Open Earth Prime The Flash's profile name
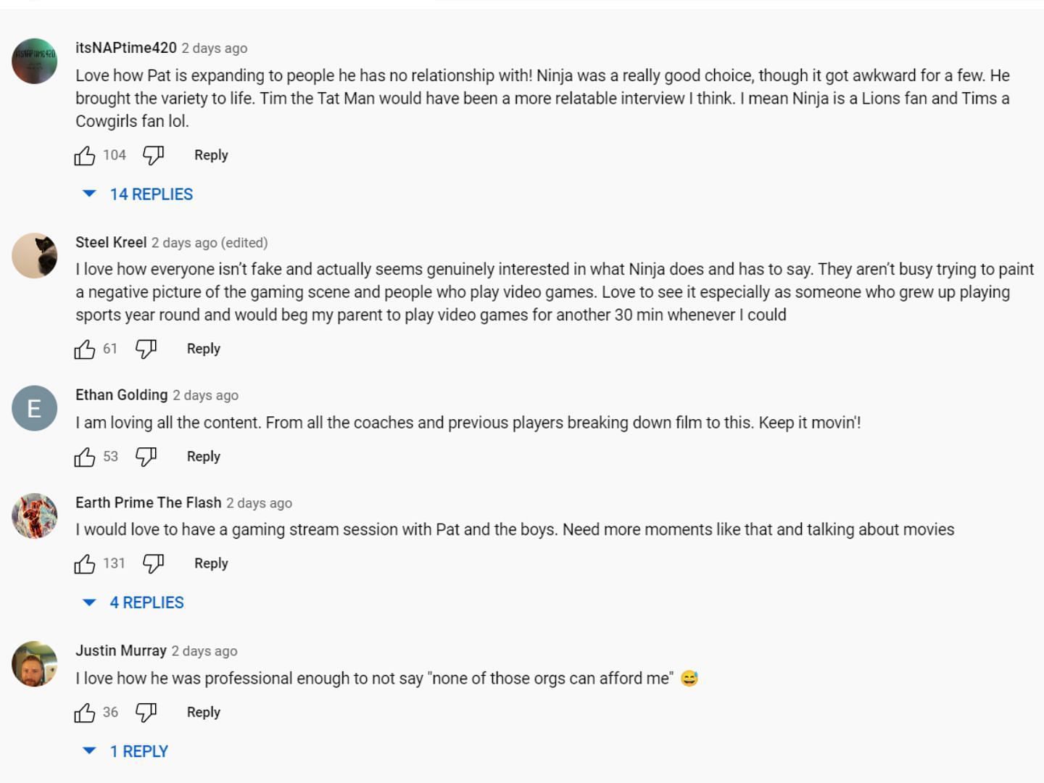1044x783 pixels. 149,502
